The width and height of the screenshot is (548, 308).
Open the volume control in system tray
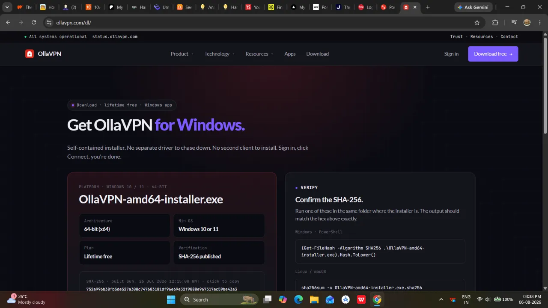coord(488,299)
